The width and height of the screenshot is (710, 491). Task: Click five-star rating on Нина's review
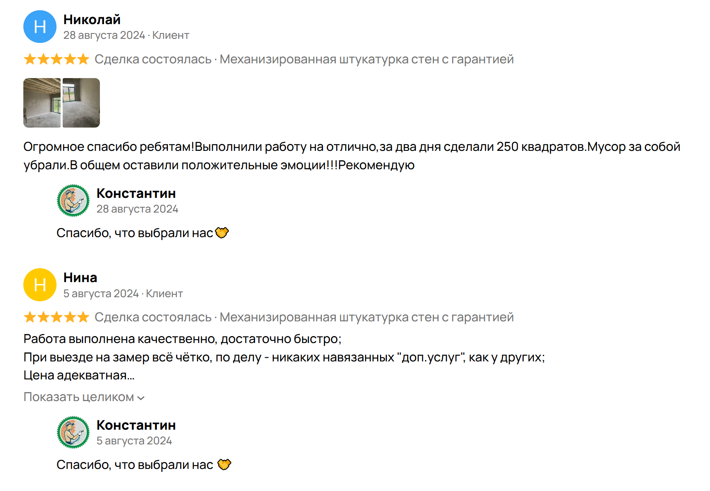tap(57, 317)
